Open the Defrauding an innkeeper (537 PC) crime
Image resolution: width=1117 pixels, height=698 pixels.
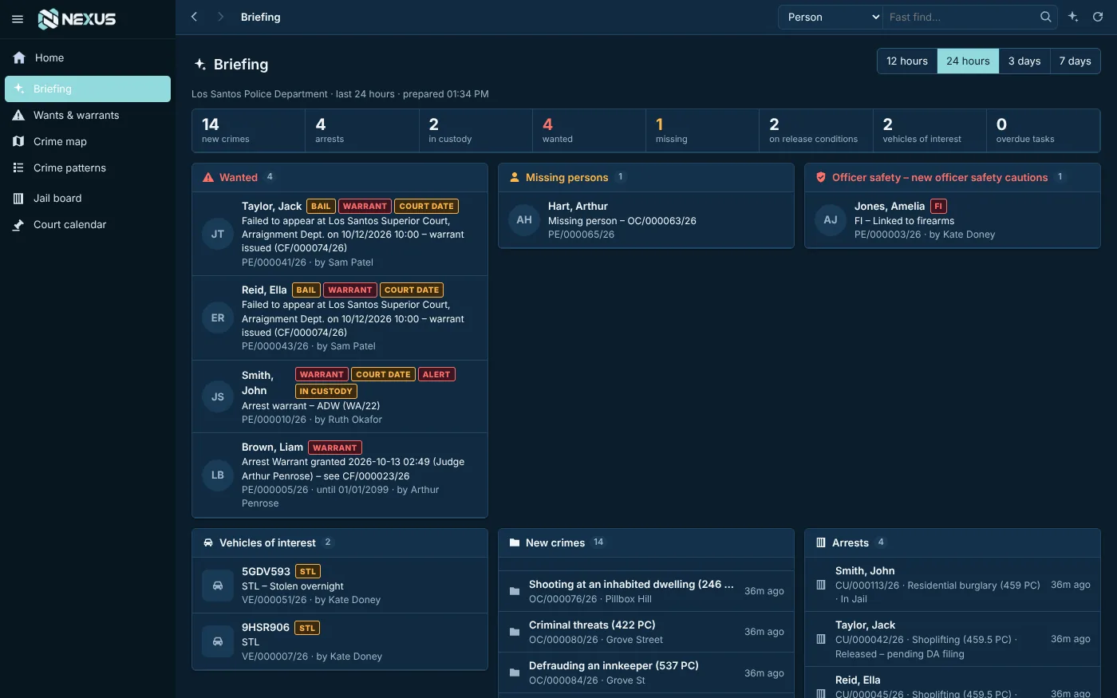click(x=646, y=672)
